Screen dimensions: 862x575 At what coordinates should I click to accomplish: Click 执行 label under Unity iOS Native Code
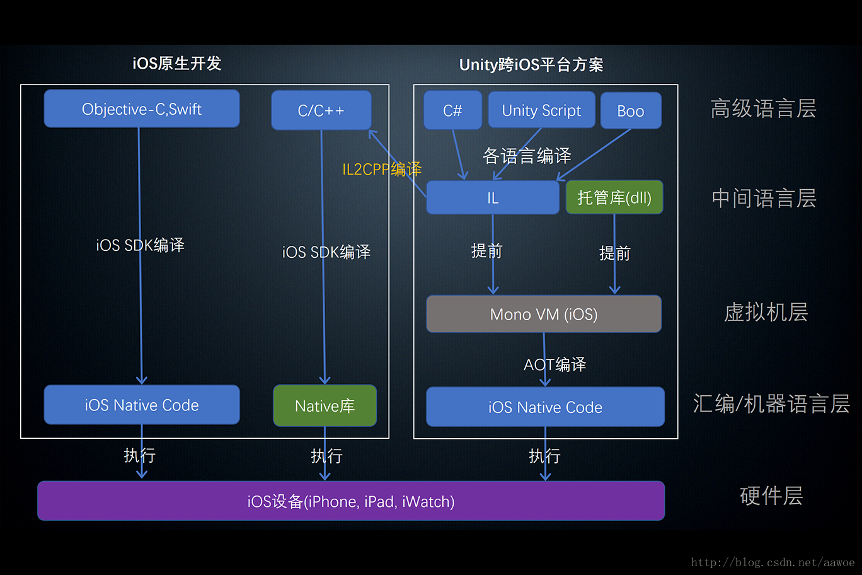click(x=544, y=456)
